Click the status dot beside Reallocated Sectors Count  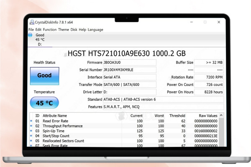click(x=31, y=141)
